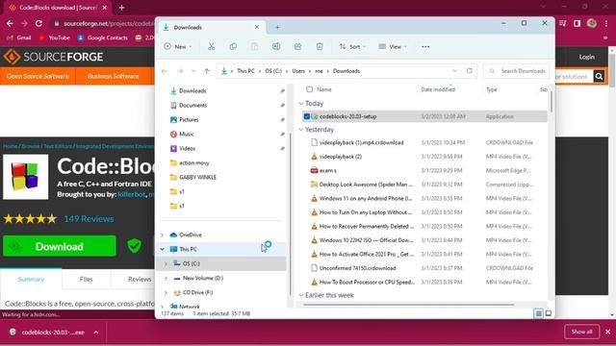
Task: Expand New Volume (D:) node
Action: 166,278
